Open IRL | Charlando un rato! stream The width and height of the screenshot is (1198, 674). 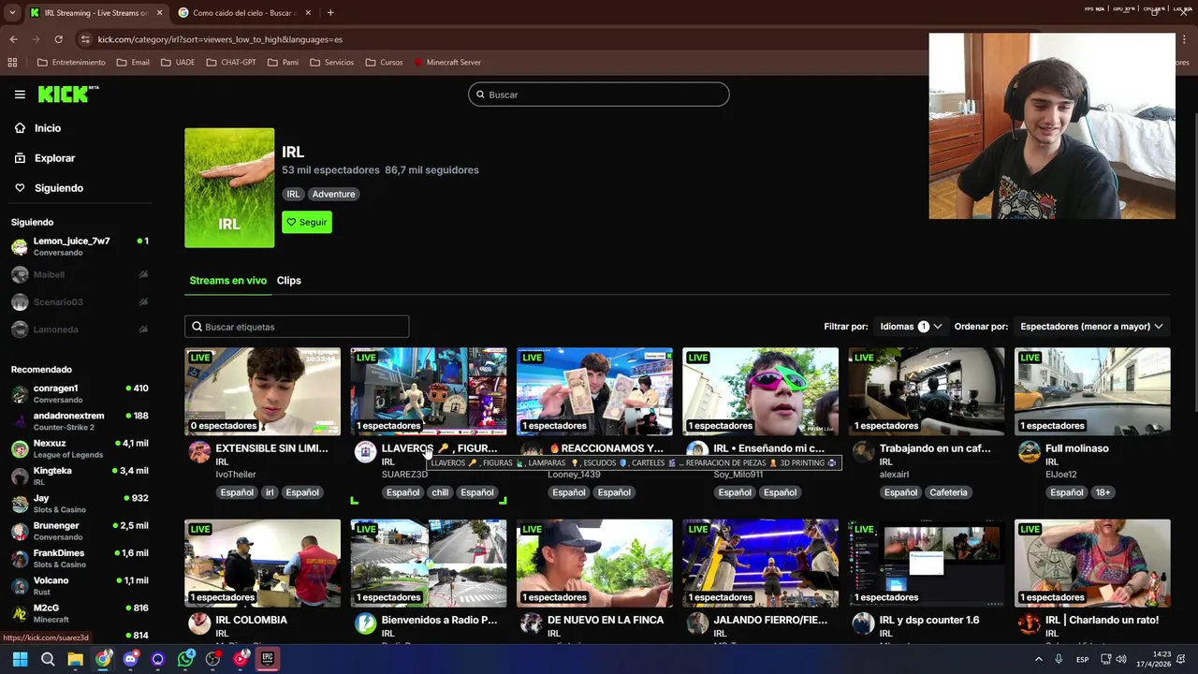pyautogui.click(x=1102, y=620)
